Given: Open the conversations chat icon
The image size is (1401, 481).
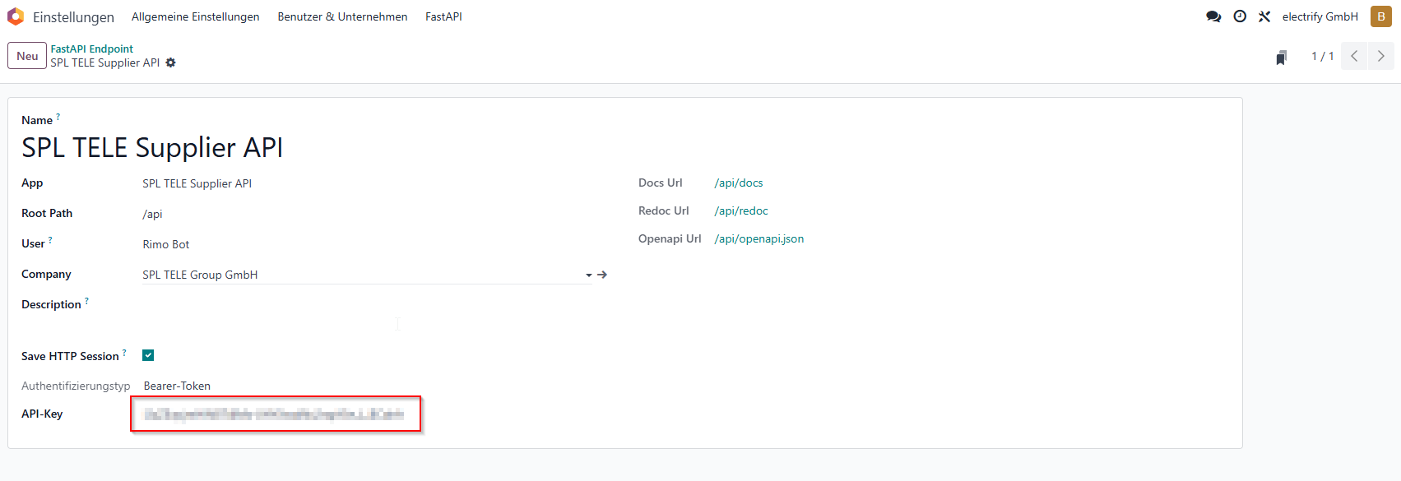Looking at the screenshot, I should [1213, 16].
